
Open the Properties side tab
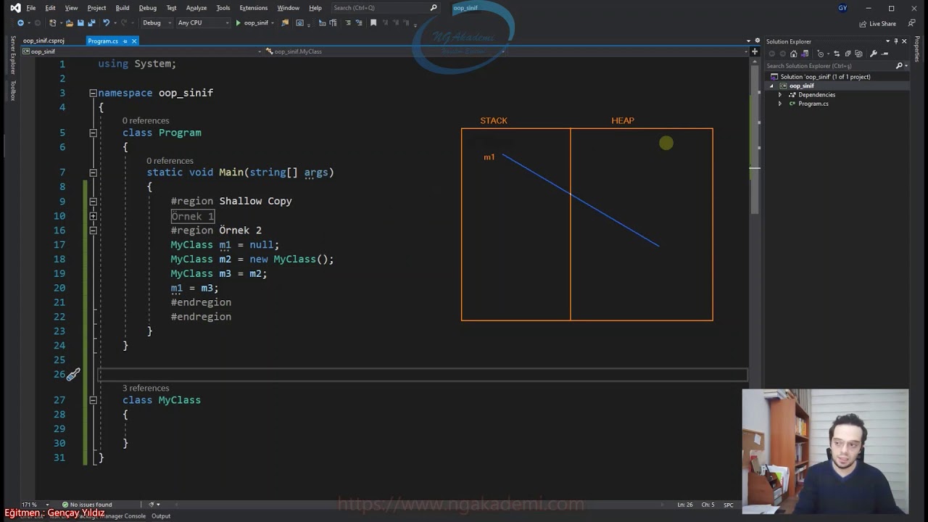[917, 50]
